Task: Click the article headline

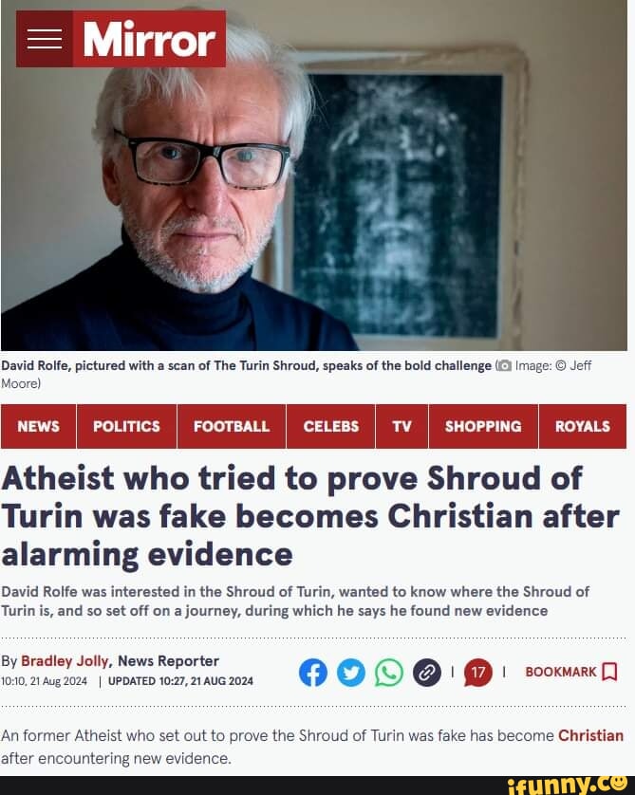Action: [x=310, y=516]
